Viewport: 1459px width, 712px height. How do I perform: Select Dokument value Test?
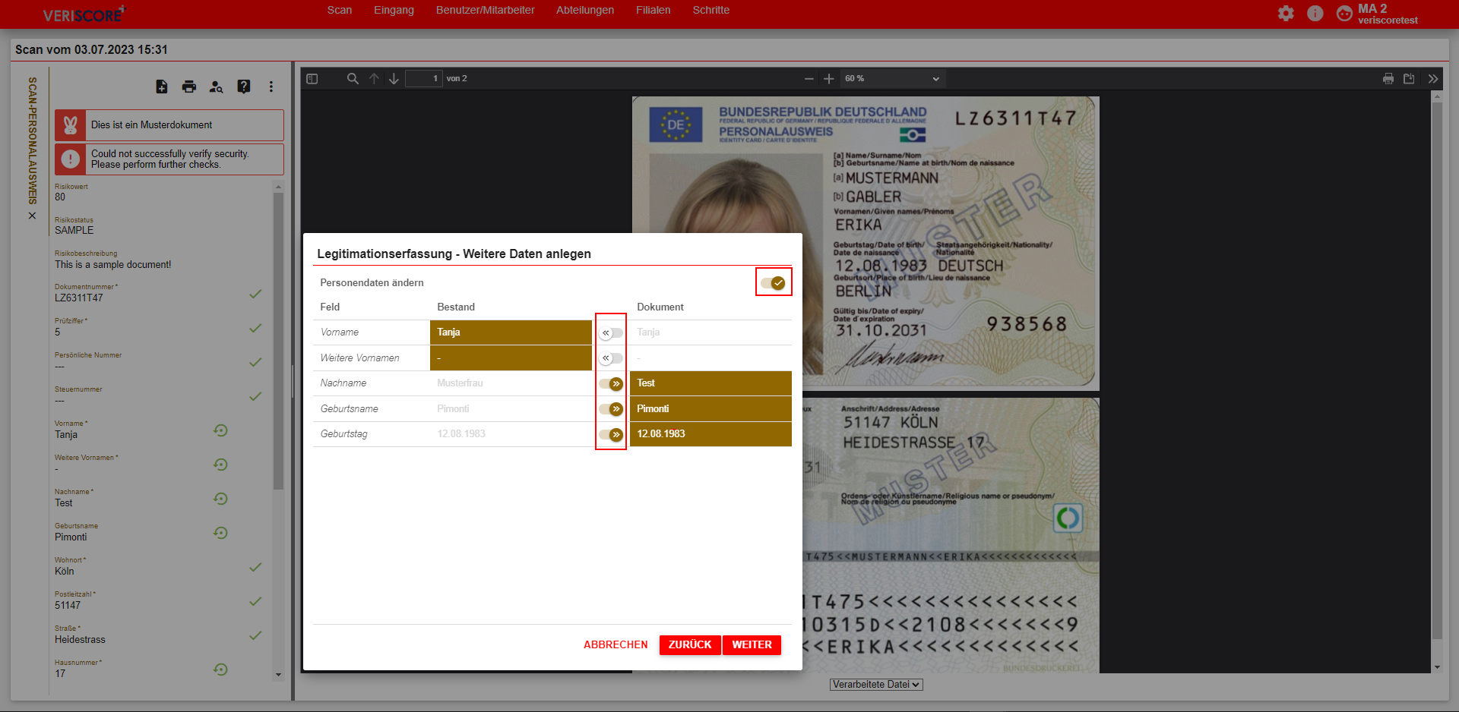pyautogui.click(x=711, y=383)
